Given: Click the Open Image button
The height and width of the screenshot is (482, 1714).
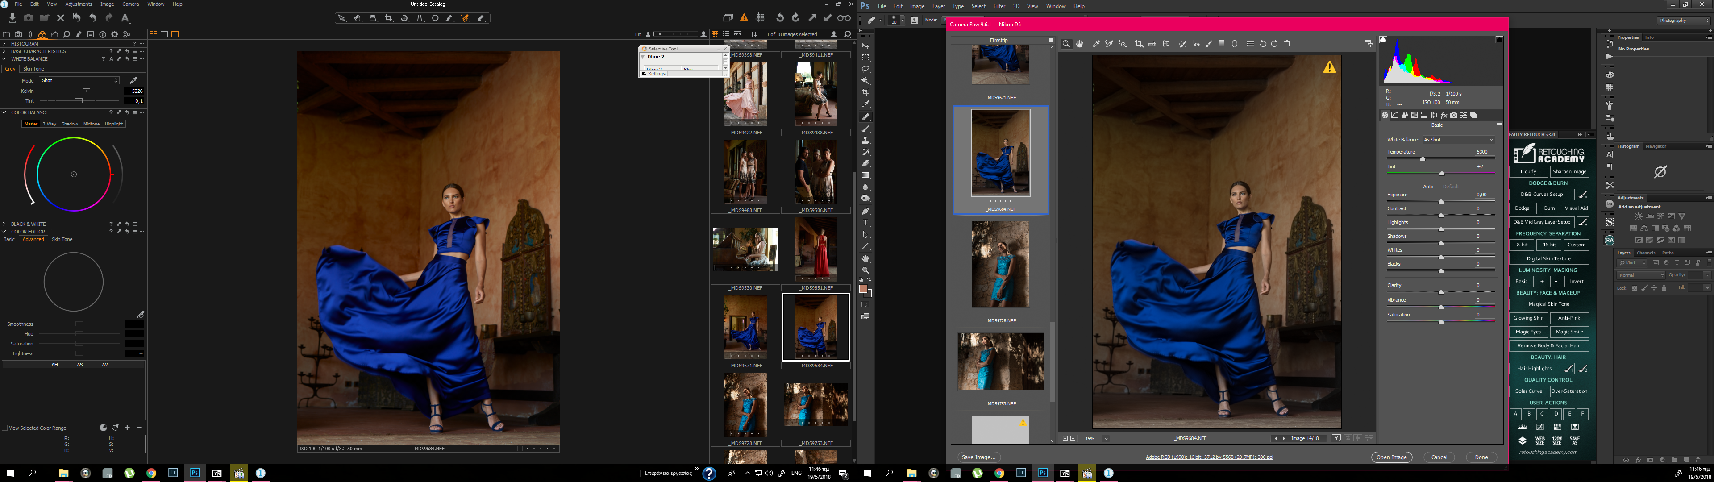Looking at the screenshot, I should 1391,457.
